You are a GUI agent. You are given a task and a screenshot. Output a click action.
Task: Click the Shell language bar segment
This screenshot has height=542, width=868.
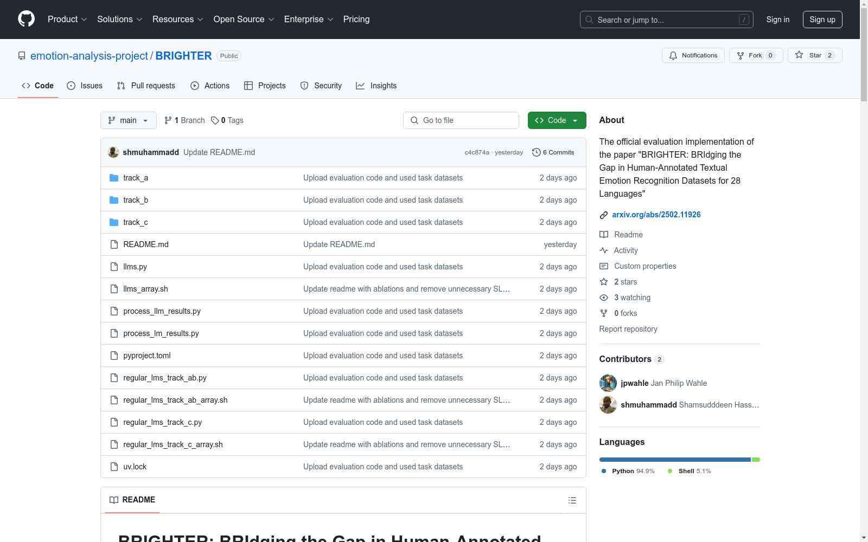coord(756,460)
